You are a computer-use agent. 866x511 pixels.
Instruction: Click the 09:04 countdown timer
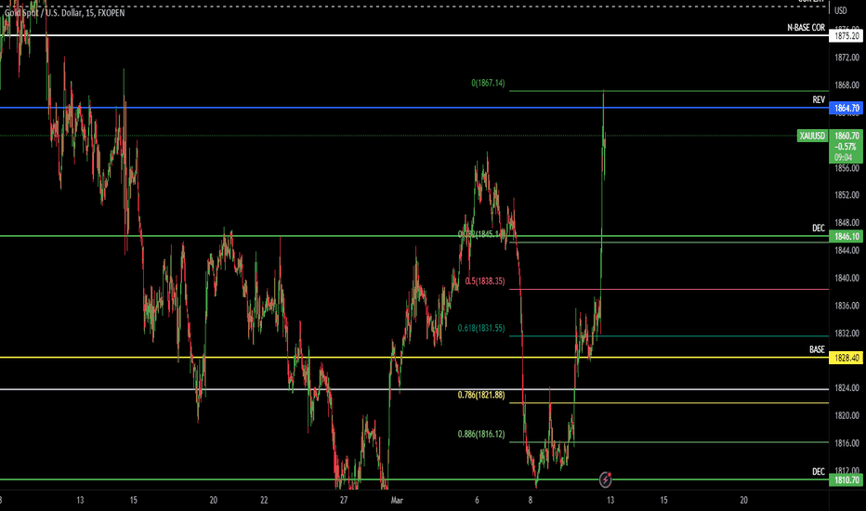843,157
